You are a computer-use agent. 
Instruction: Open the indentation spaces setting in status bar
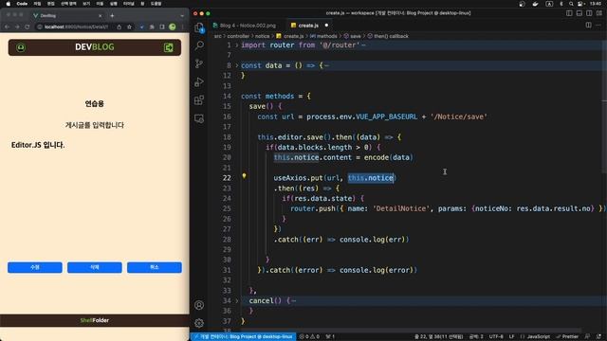[476, 337]
